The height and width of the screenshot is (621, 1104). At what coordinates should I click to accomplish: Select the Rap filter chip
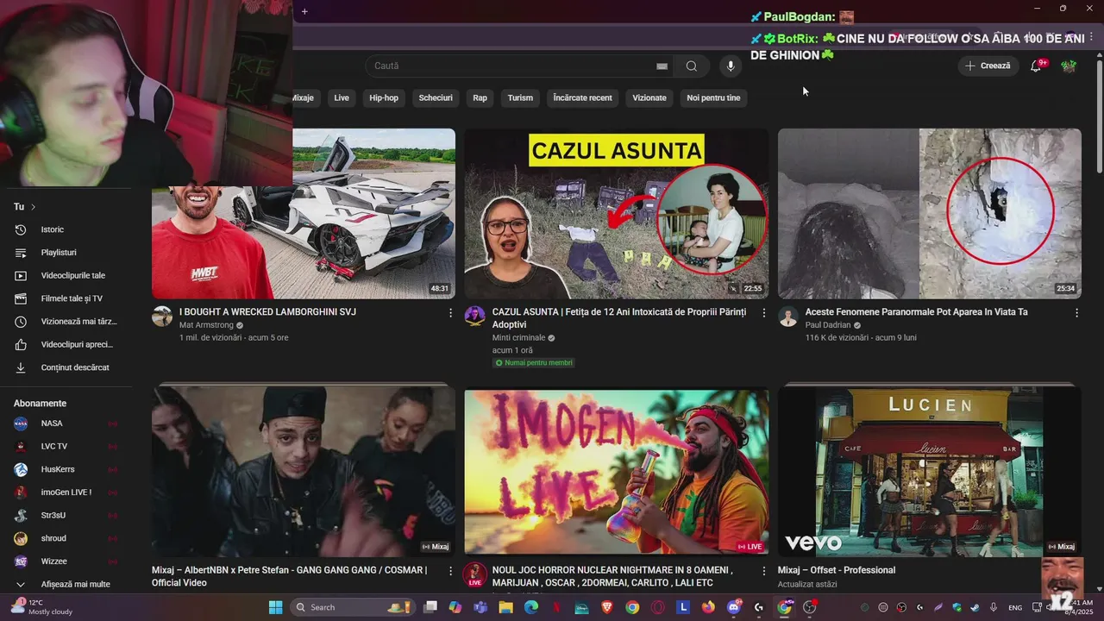coord(480,97)
